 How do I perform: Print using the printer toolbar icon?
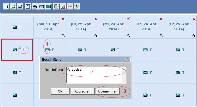click(35, 6)
